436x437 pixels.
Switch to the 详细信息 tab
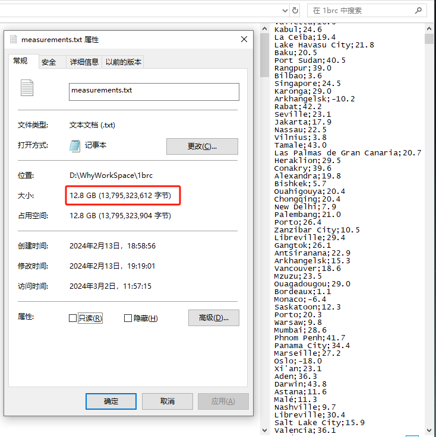coord(84,62)
